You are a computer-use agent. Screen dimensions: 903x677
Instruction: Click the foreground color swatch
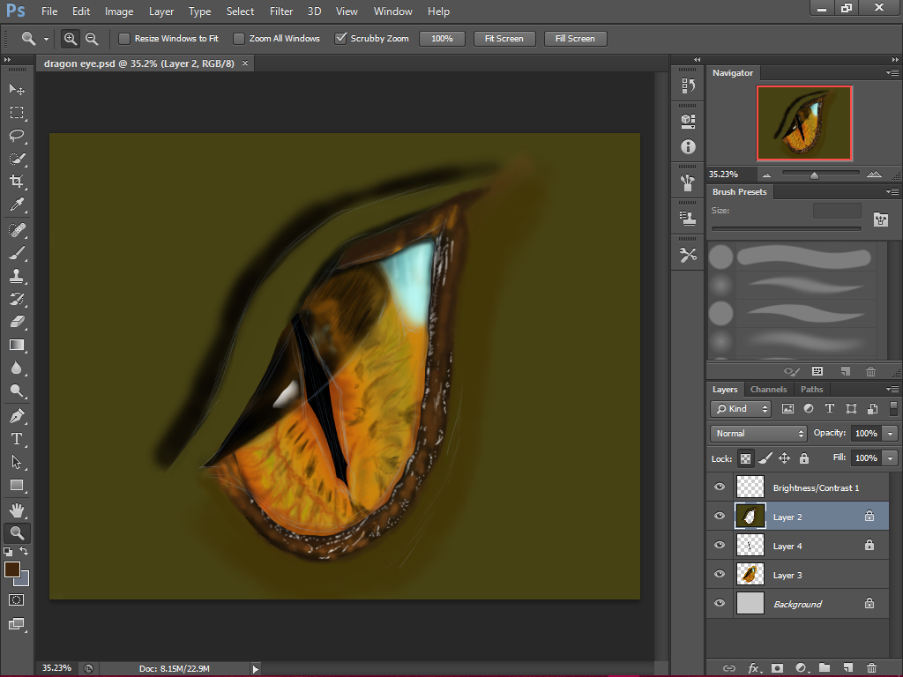[12, 570]
